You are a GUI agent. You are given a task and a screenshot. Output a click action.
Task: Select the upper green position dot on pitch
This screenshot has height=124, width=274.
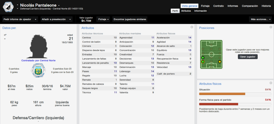click(x=203, y=58)
